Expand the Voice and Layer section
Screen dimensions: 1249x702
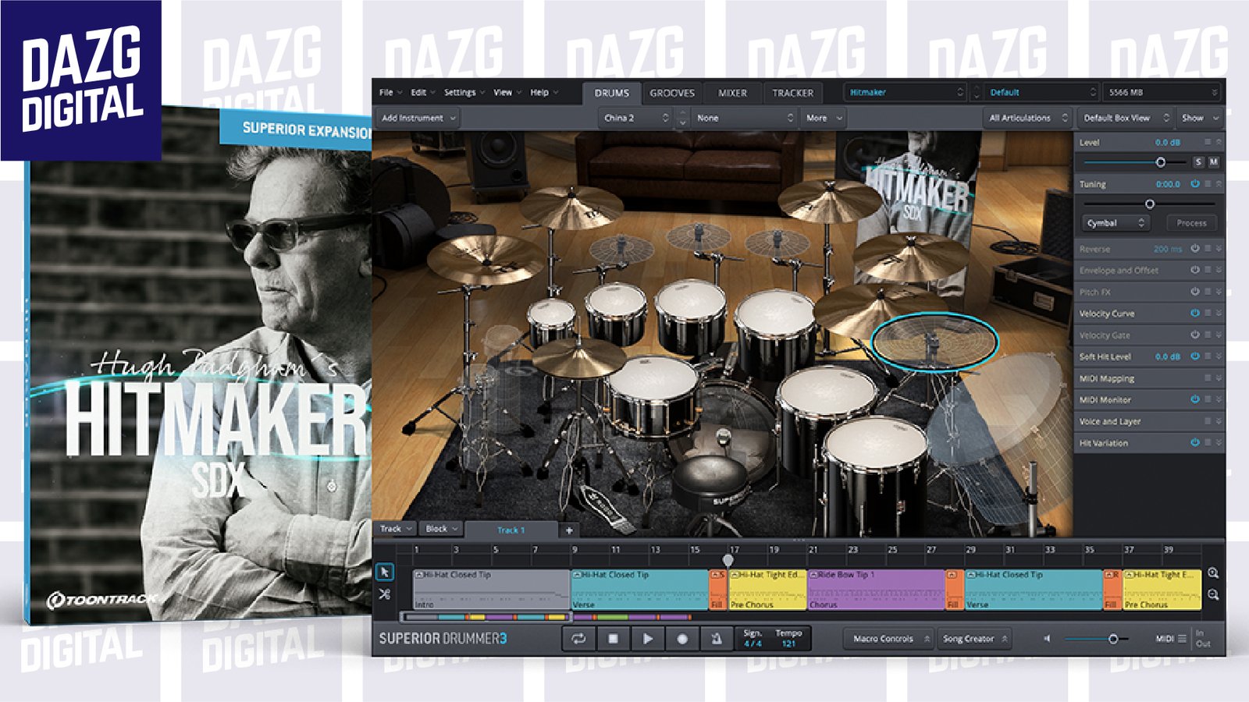1219,421
